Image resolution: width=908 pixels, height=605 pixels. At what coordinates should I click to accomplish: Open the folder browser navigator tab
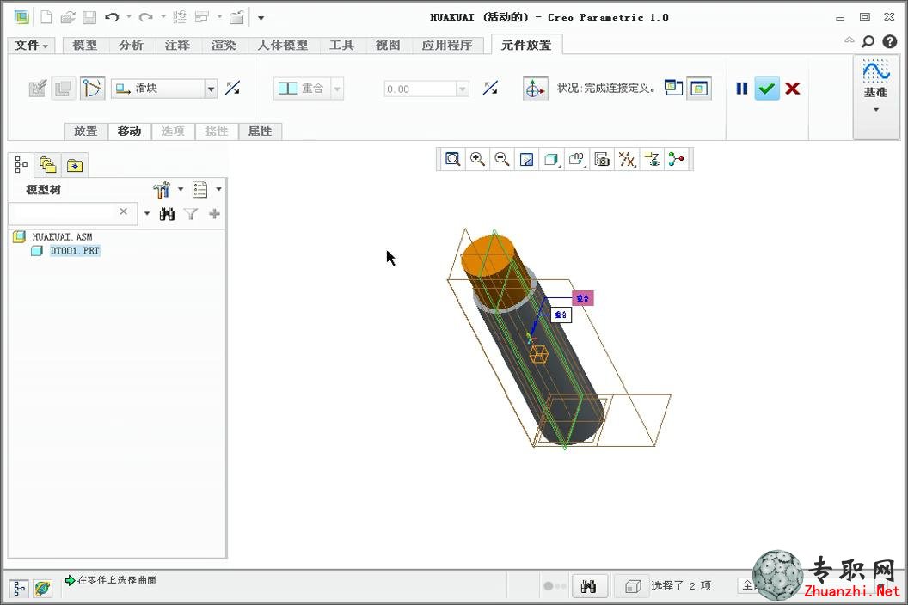[47, 166]
